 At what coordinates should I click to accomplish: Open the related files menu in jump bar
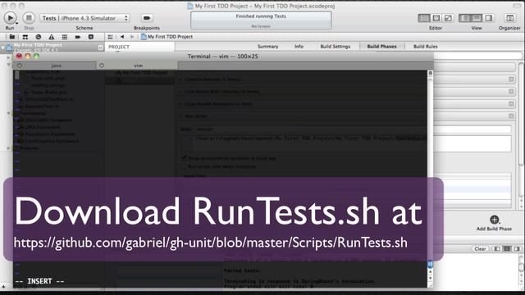(110, 37)
